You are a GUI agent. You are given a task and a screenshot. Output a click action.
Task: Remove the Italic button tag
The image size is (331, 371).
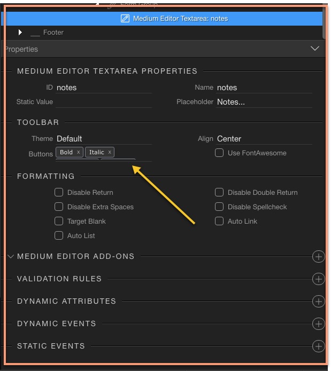point(110,152)
